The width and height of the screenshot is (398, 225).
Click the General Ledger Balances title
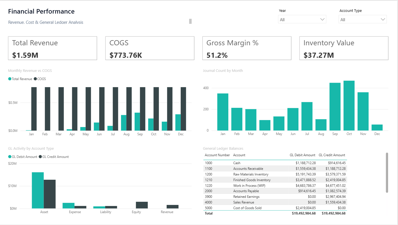223,149
